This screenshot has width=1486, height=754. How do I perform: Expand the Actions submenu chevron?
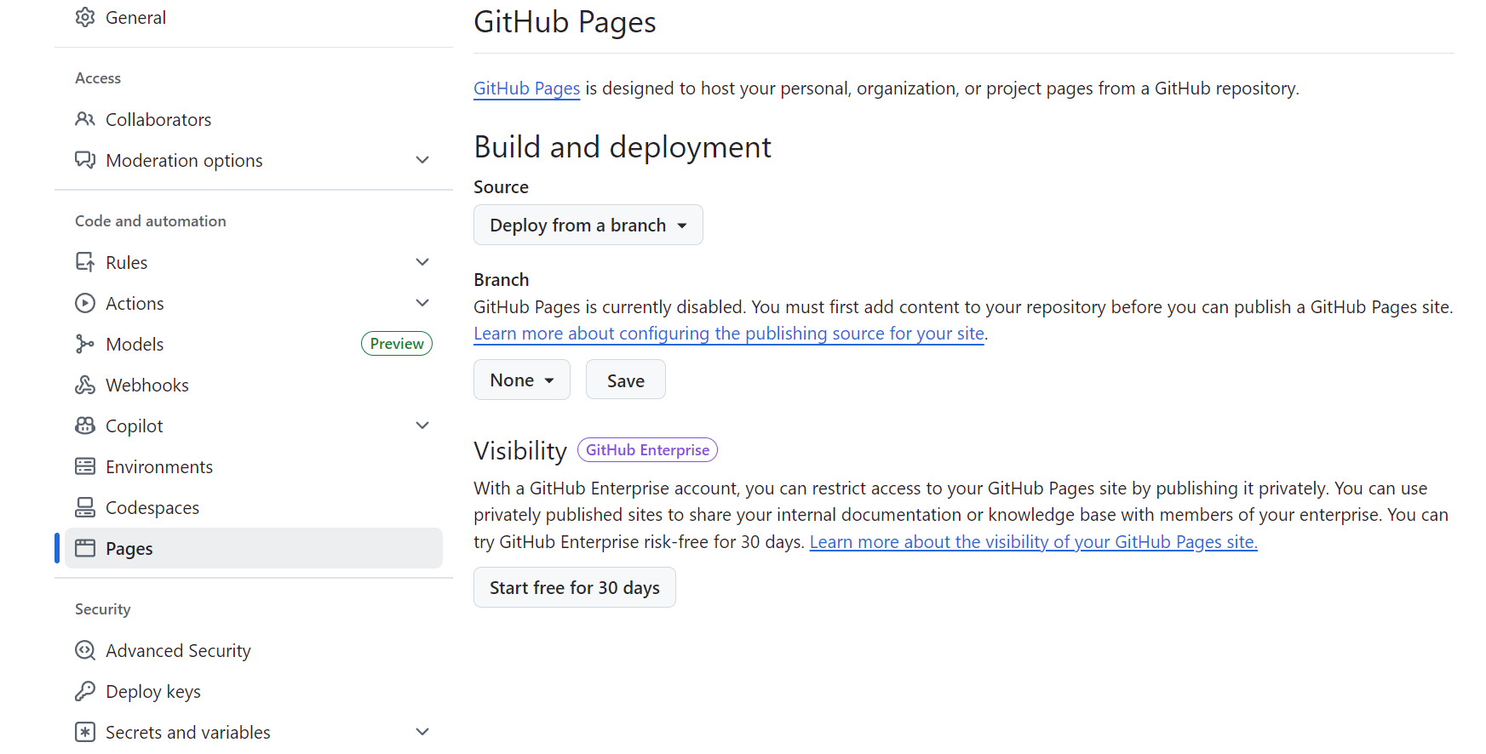[x=422, y=303]
